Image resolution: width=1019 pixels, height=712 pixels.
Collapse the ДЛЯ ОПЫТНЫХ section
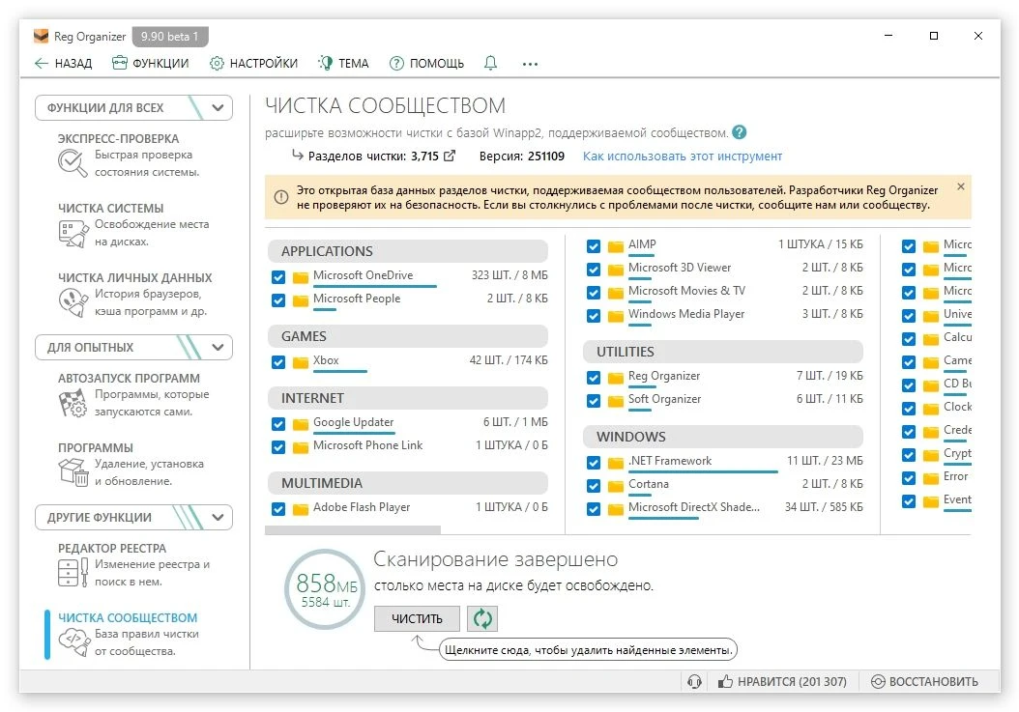(x=219, y=348)
